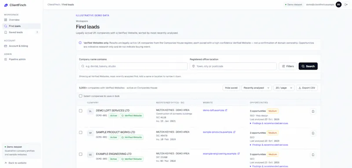Click the SP company avatar
Image resolution: width=352 pixels, height=168 pixels.
click(91, 133)
